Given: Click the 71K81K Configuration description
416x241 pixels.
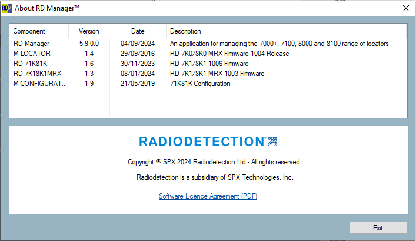Looking at the screenshot, I should pos(200,84).
